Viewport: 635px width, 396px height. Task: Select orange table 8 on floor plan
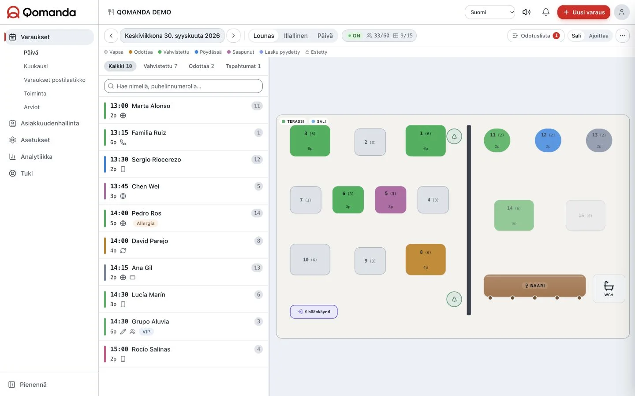(x=426, y=260)
